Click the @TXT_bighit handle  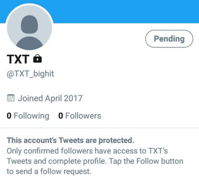pyautogui.click(x=30, y=74)
